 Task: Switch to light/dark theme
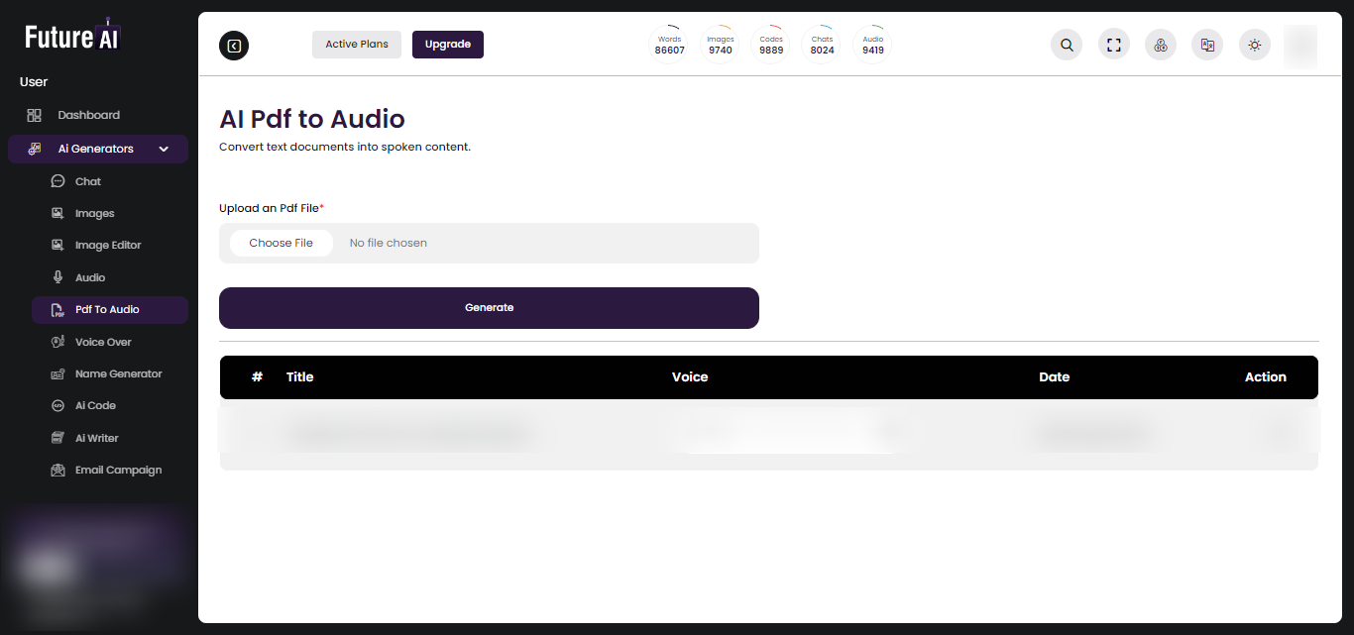[x=1254, y=45]
